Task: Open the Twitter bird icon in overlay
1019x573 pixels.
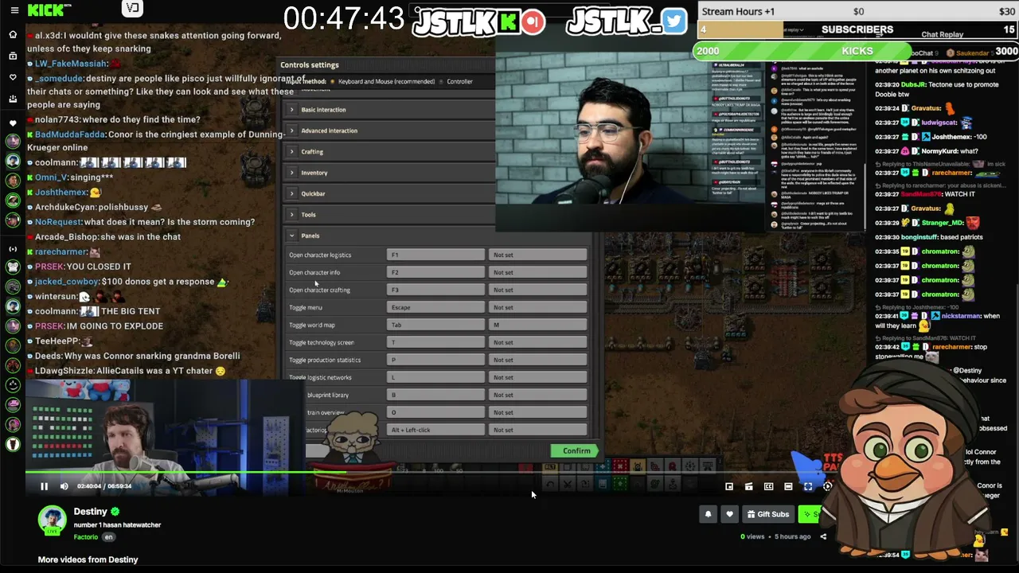Action: pyautogui.click(x=673, y=21)
